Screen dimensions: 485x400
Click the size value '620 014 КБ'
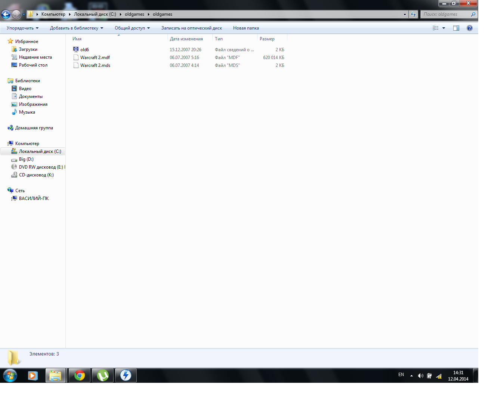274,58
